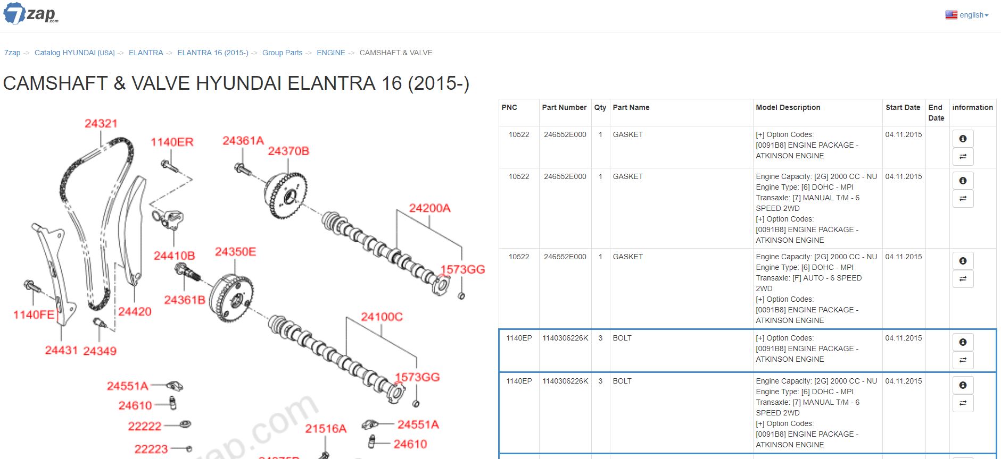
Task: Click swap arrows icon for GASKET AUTO row
Action: pyautogui.click(x=963, y=279)
